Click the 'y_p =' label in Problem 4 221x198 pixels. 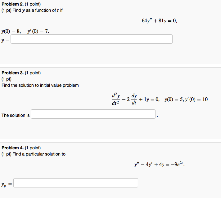(x=7, y=184)
